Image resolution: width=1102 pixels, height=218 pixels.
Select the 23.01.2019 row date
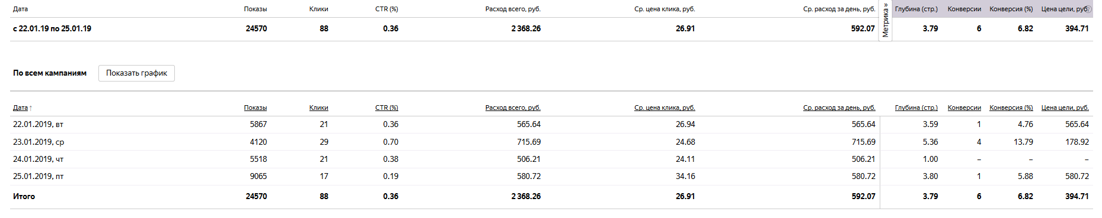coord(39,142)
